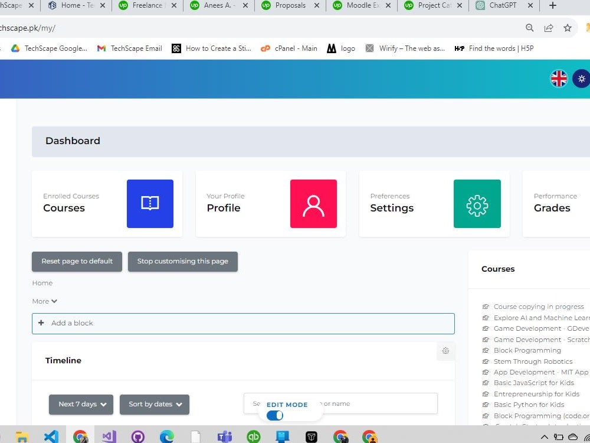This screenshot has width=590, height=443.
Task: Open Microsoft Edge from the taskbar
Action: point(167,437)
